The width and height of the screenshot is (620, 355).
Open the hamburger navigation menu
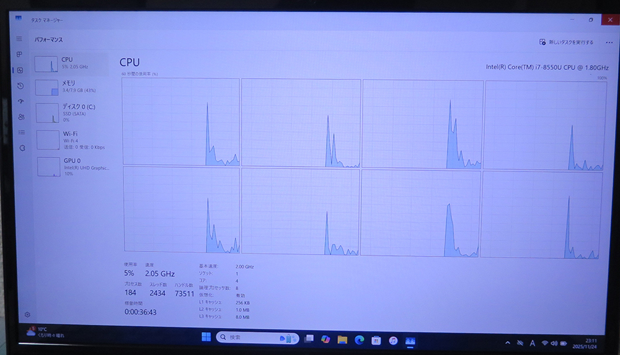click(x=19, y=39)
